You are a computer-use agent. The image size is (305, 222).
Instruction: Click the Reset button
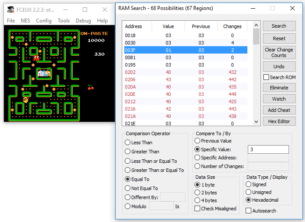click(x=279, y=38)
